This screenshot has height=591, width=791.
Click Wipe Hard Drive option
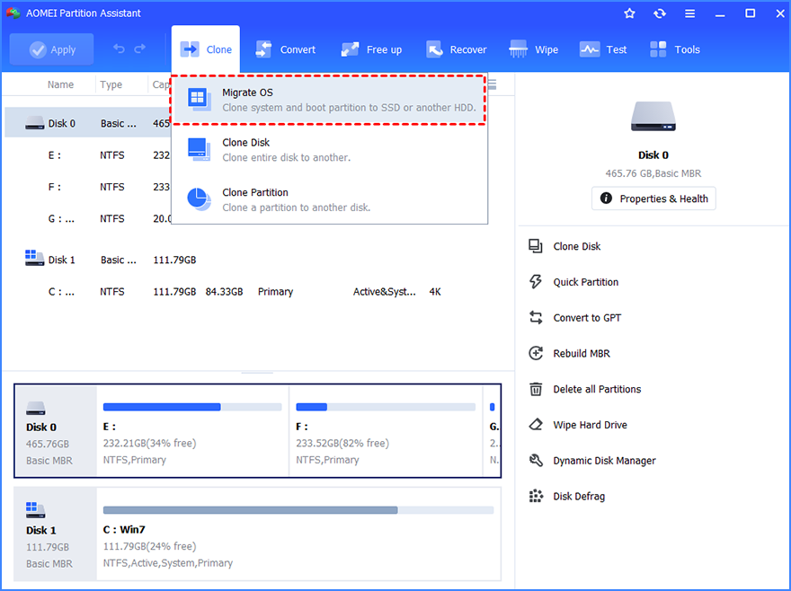point(590,425)
